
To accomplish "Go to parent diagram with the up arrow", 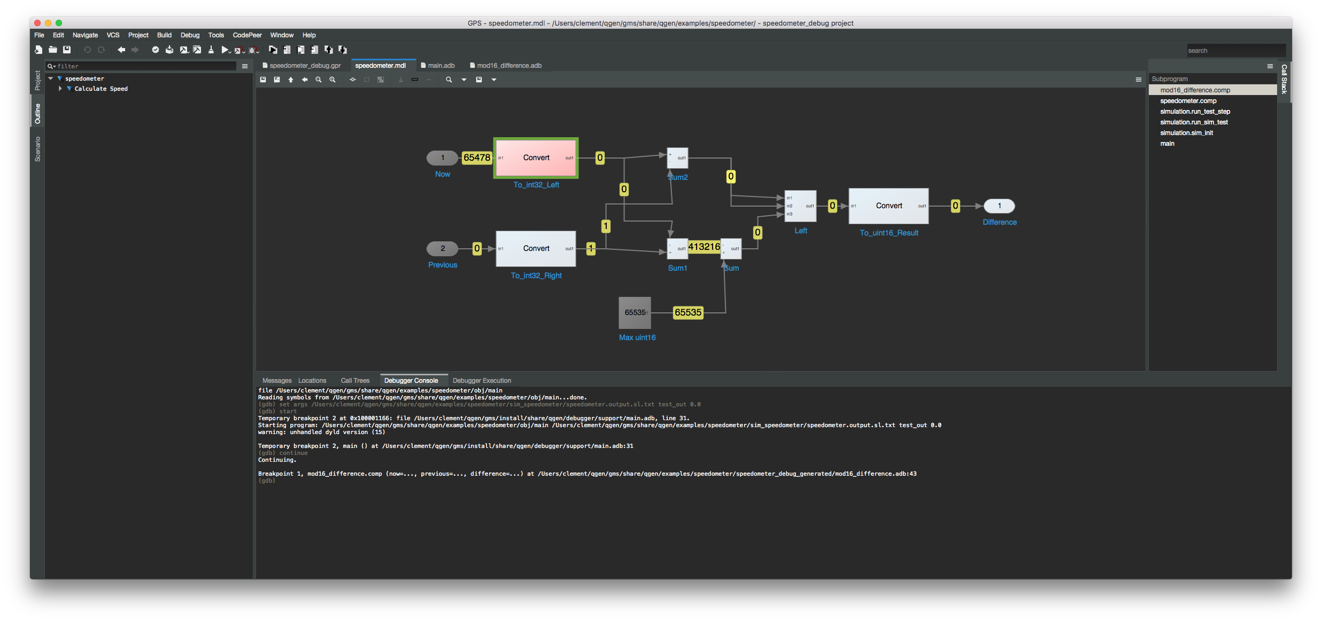I will (x=291, y=80).
